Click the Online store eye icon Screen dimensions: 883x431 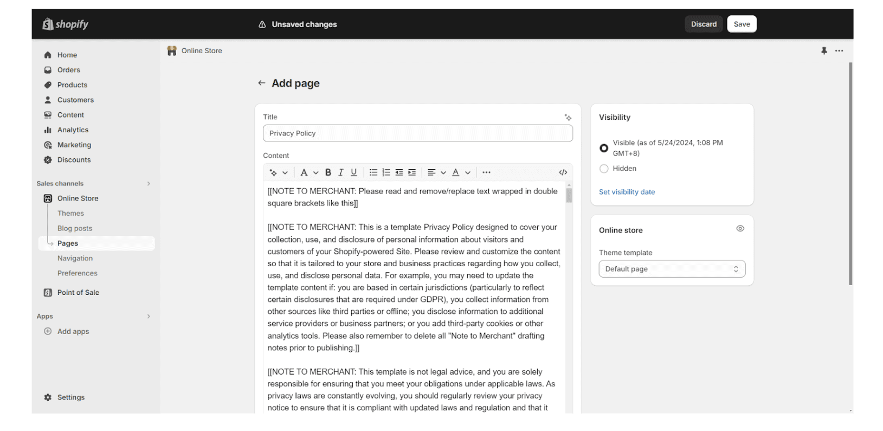(740, 229)
